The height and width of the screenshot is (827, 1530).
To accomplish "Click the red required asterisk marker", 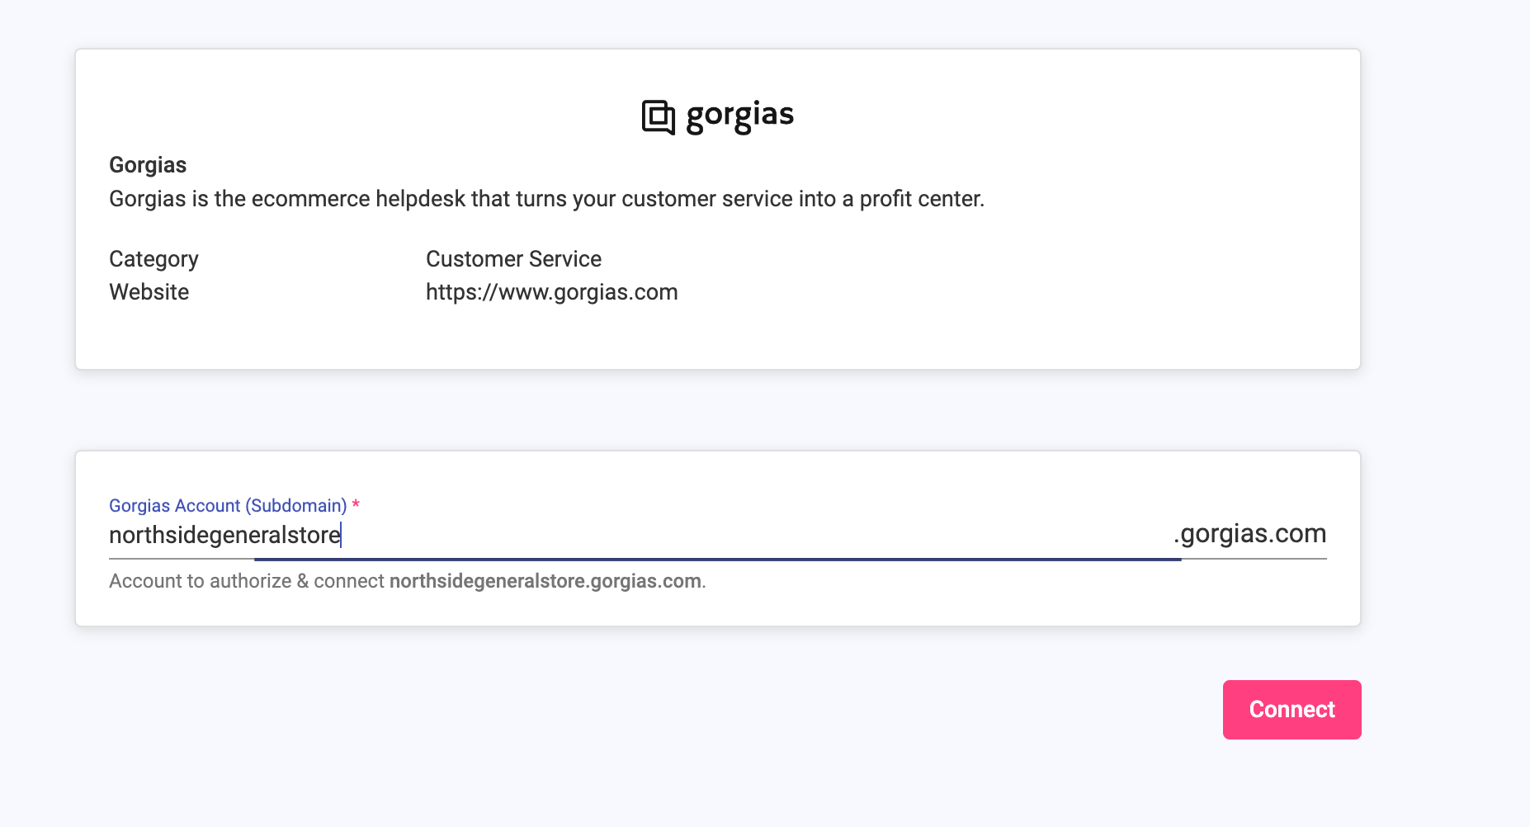I will click(356, 504).
